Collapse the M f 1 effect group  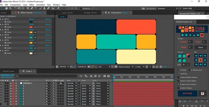(1, 19)
